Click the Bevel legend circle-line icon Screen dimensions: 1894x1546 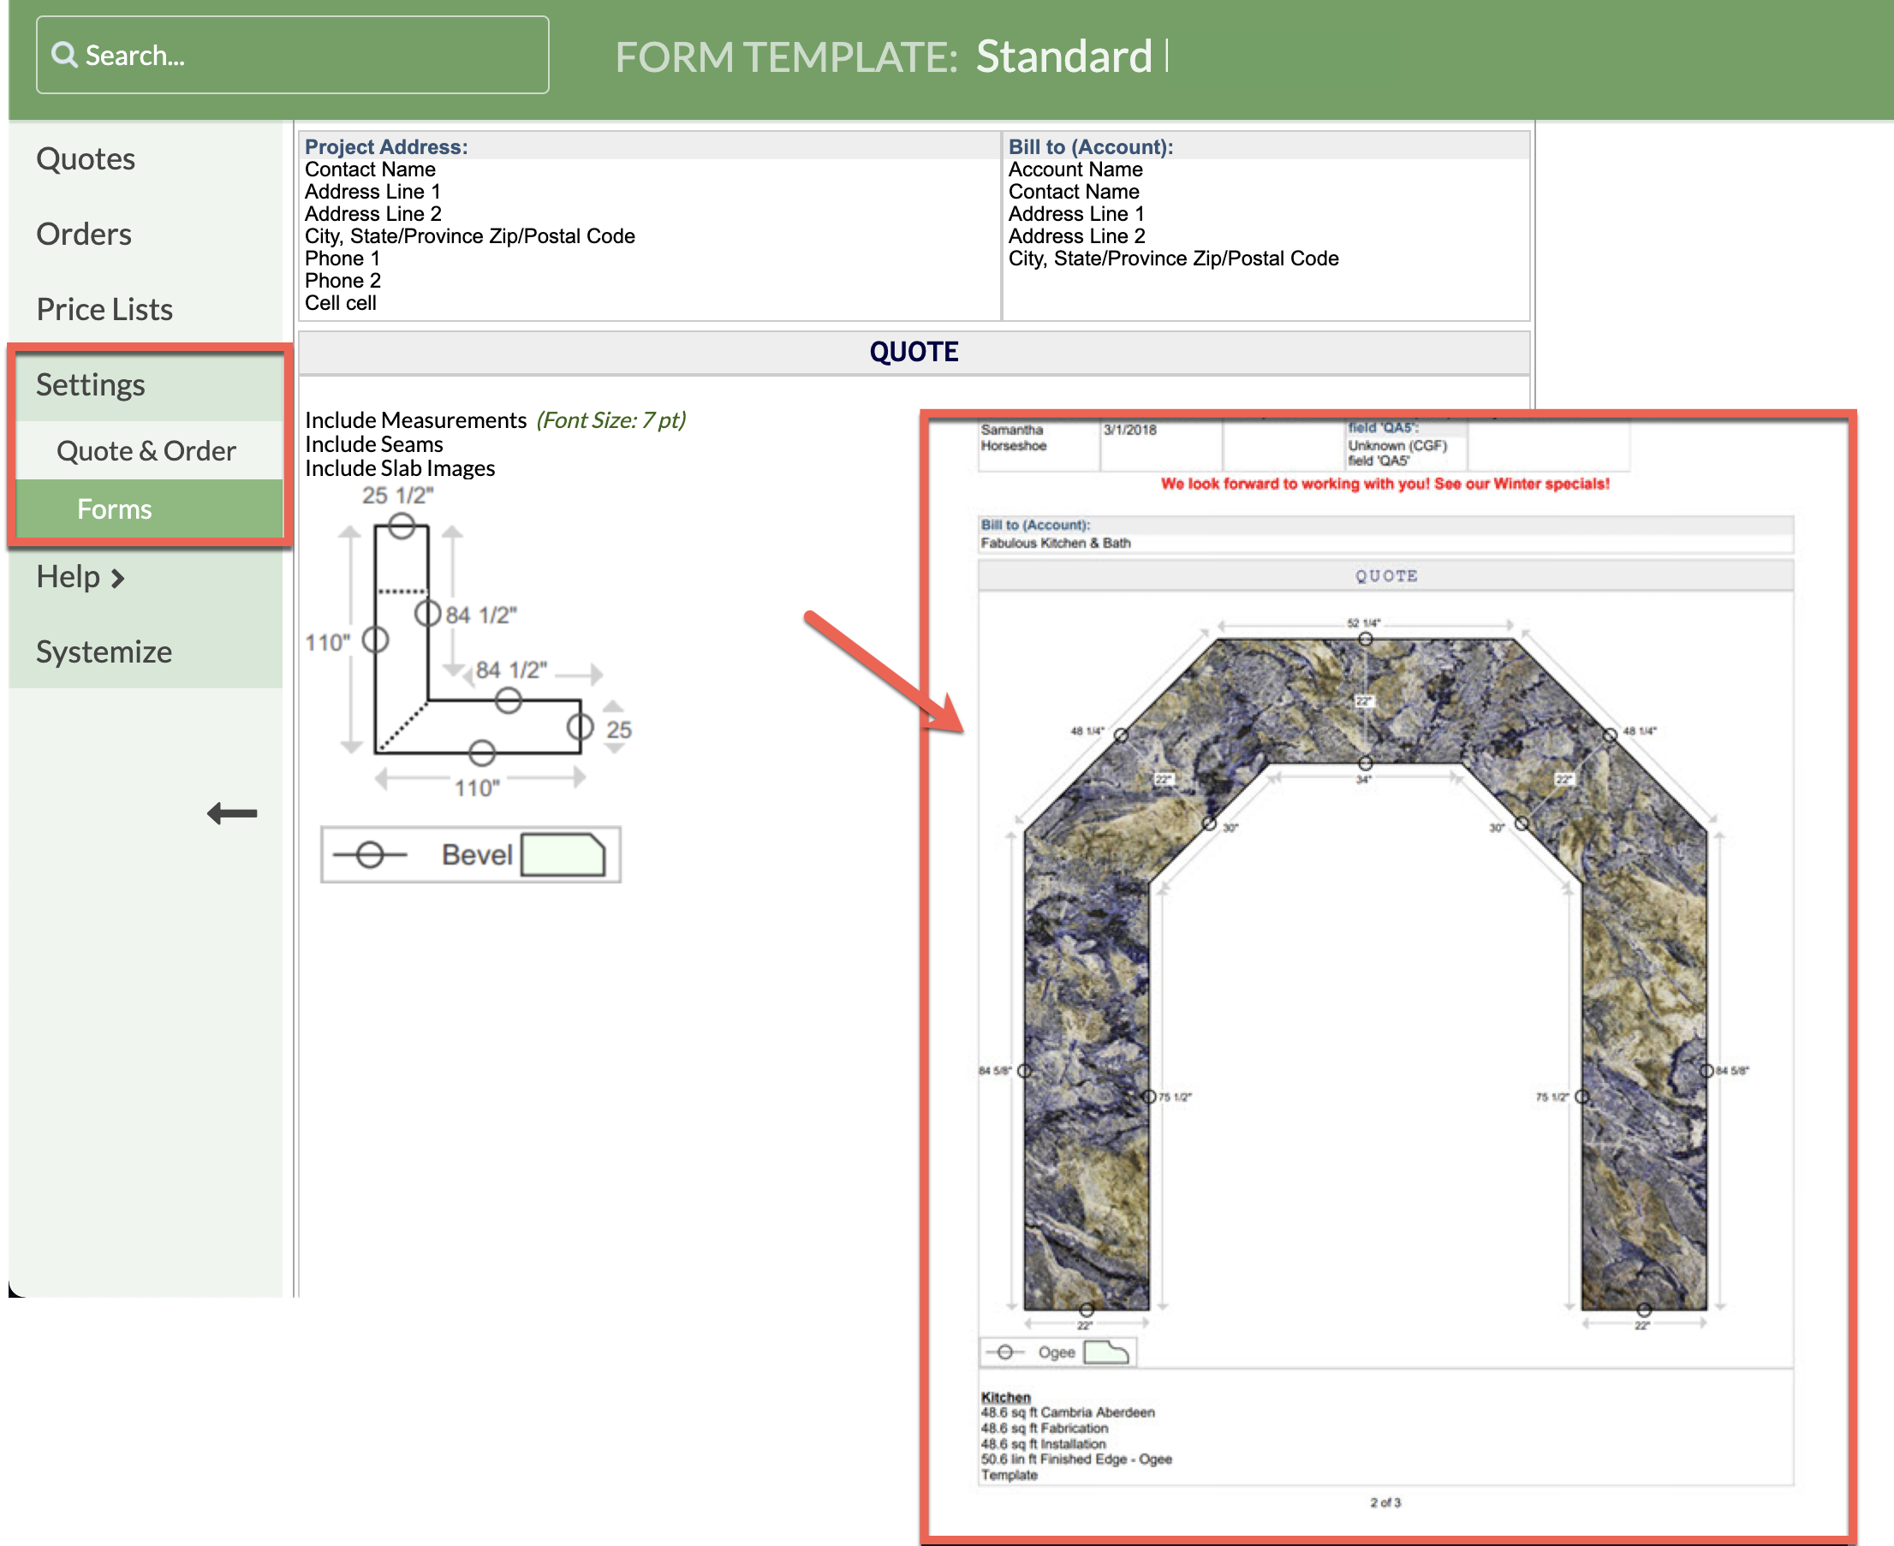point(370,855)
